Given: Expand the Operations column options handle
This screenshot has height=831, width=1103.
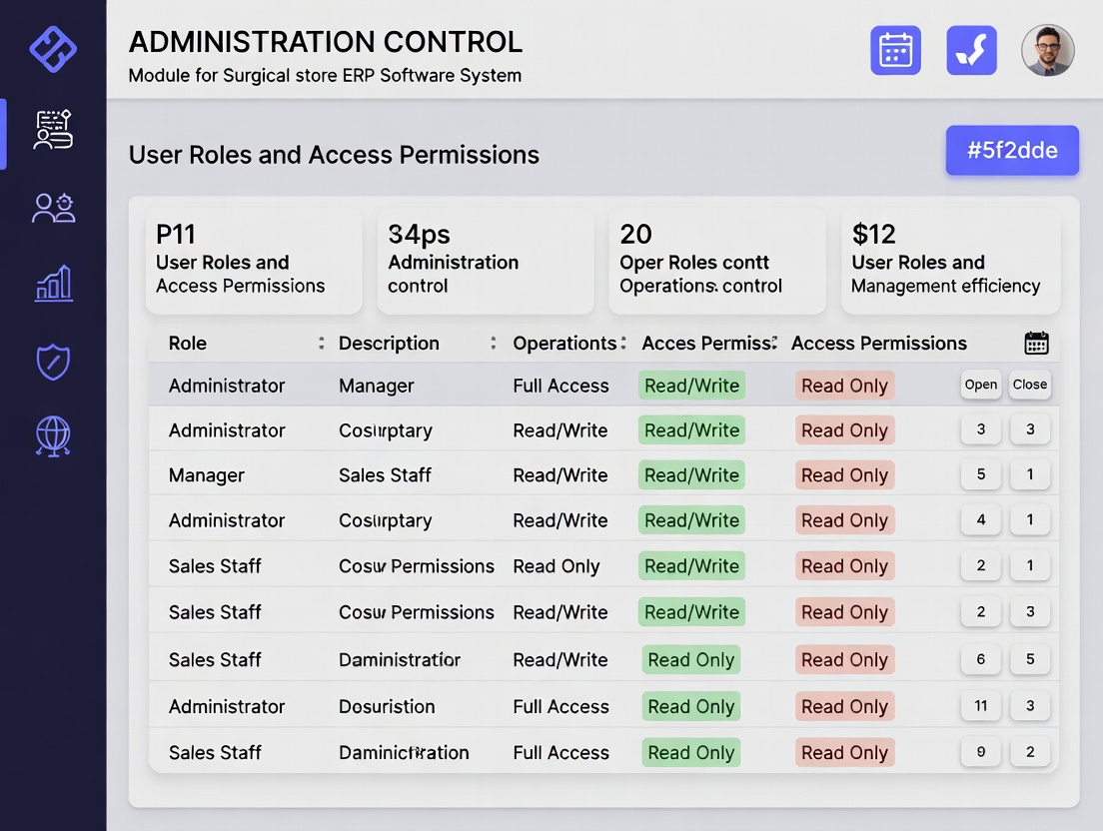Looking at the screenshot, I should (623, 344).
